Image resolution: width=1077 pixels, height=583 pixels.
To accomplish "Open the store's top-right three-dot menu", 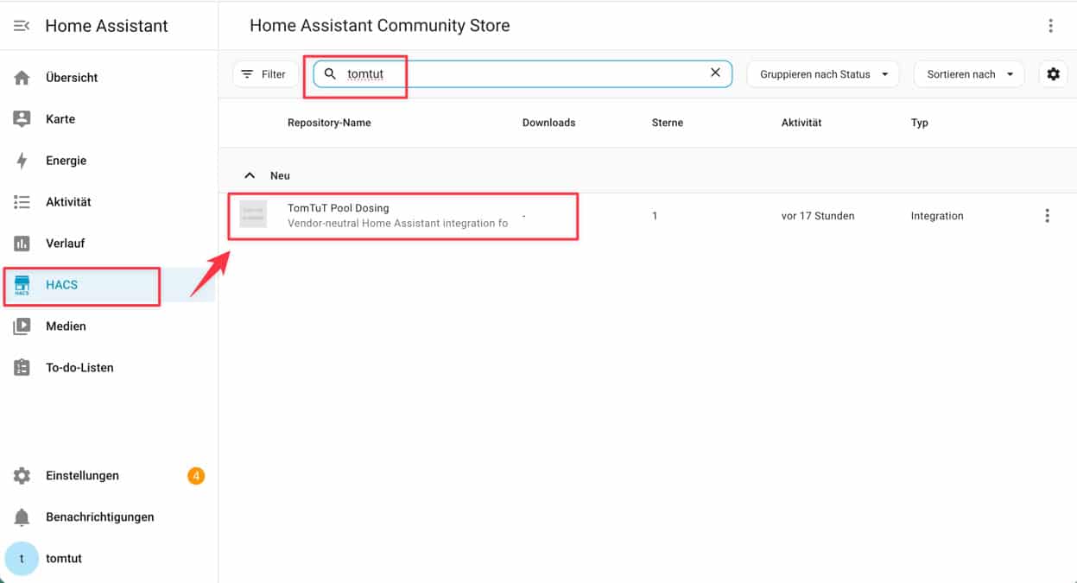I will [x=1050, y=26].
